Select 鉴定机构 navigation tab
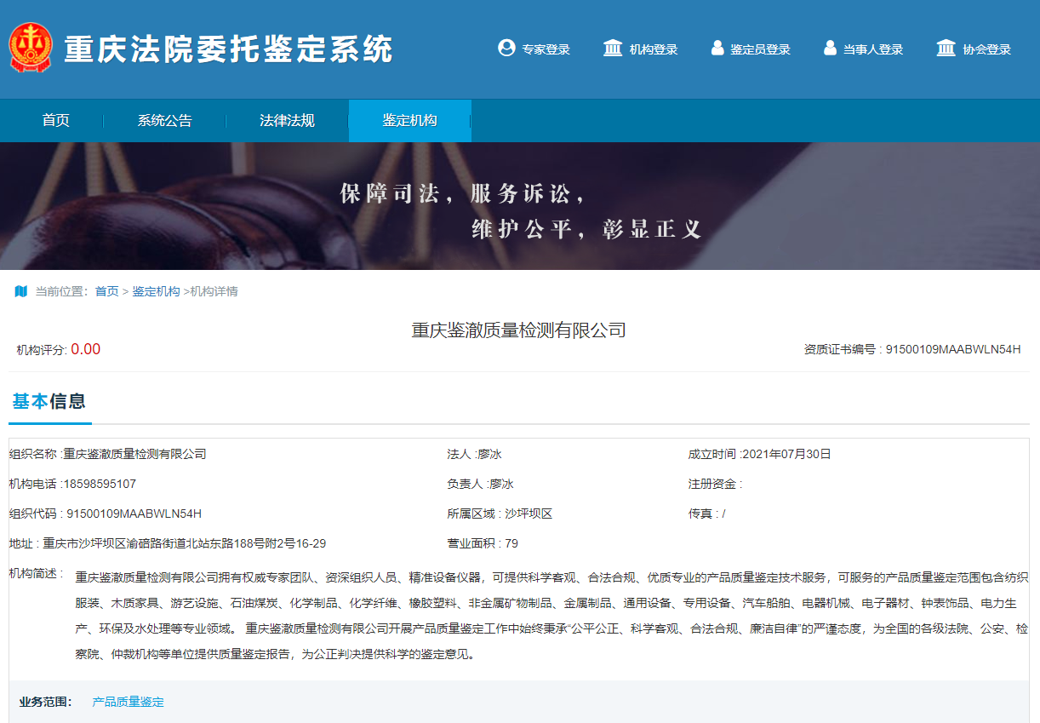Image resolution: width=1040 pixels, height=723 pixels. click(409, 121)
